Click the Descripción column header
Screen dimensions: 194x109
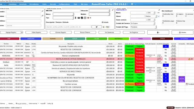(71, 44)
